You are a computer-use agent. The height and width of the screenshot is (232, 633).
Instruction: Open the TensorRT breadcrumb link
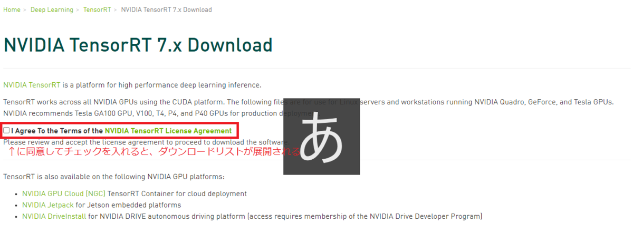pyautogui.click(x=97, y=10)
